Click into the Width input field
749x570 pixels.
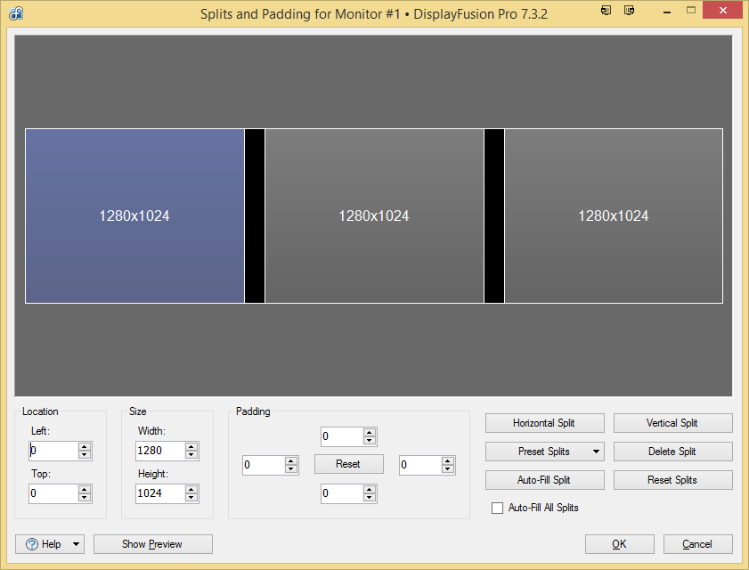(x=159, y=451)
